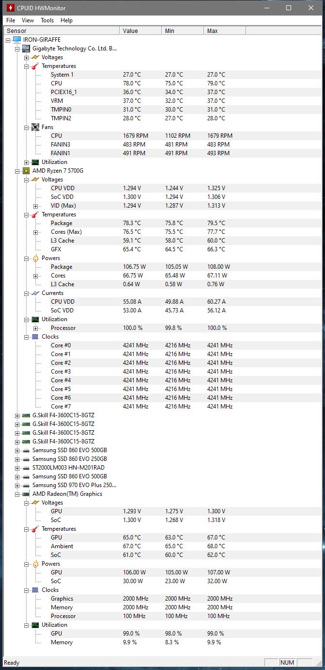Viewport: 325px width, 670px height.
Task: Click the Sensor column header
Action: (x=62, y=31)
